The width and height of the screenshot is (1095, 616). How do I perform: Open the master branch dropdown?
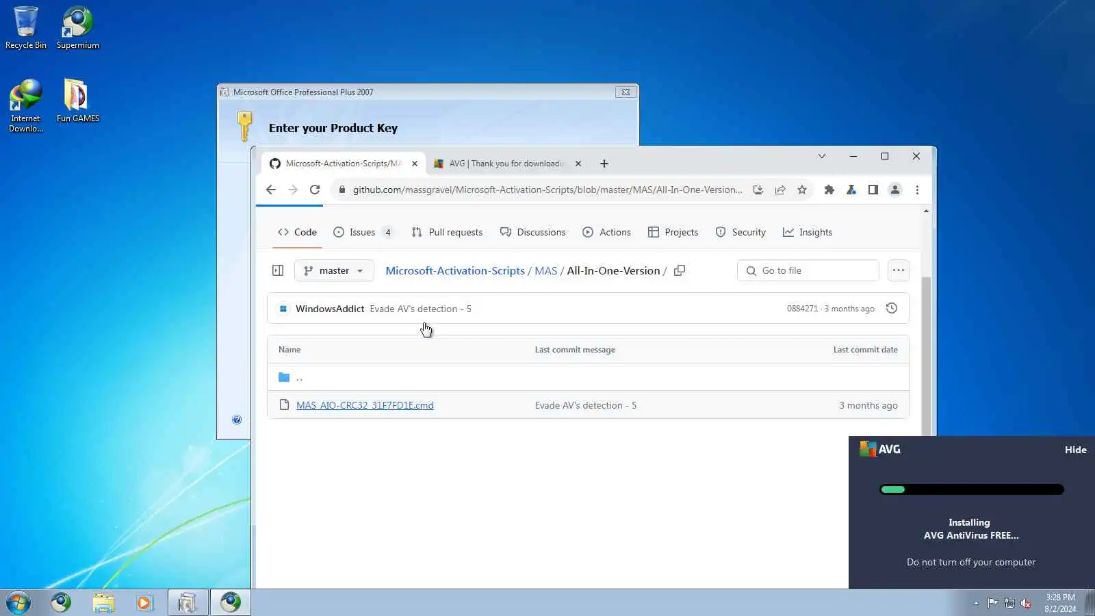pos(334,270)
